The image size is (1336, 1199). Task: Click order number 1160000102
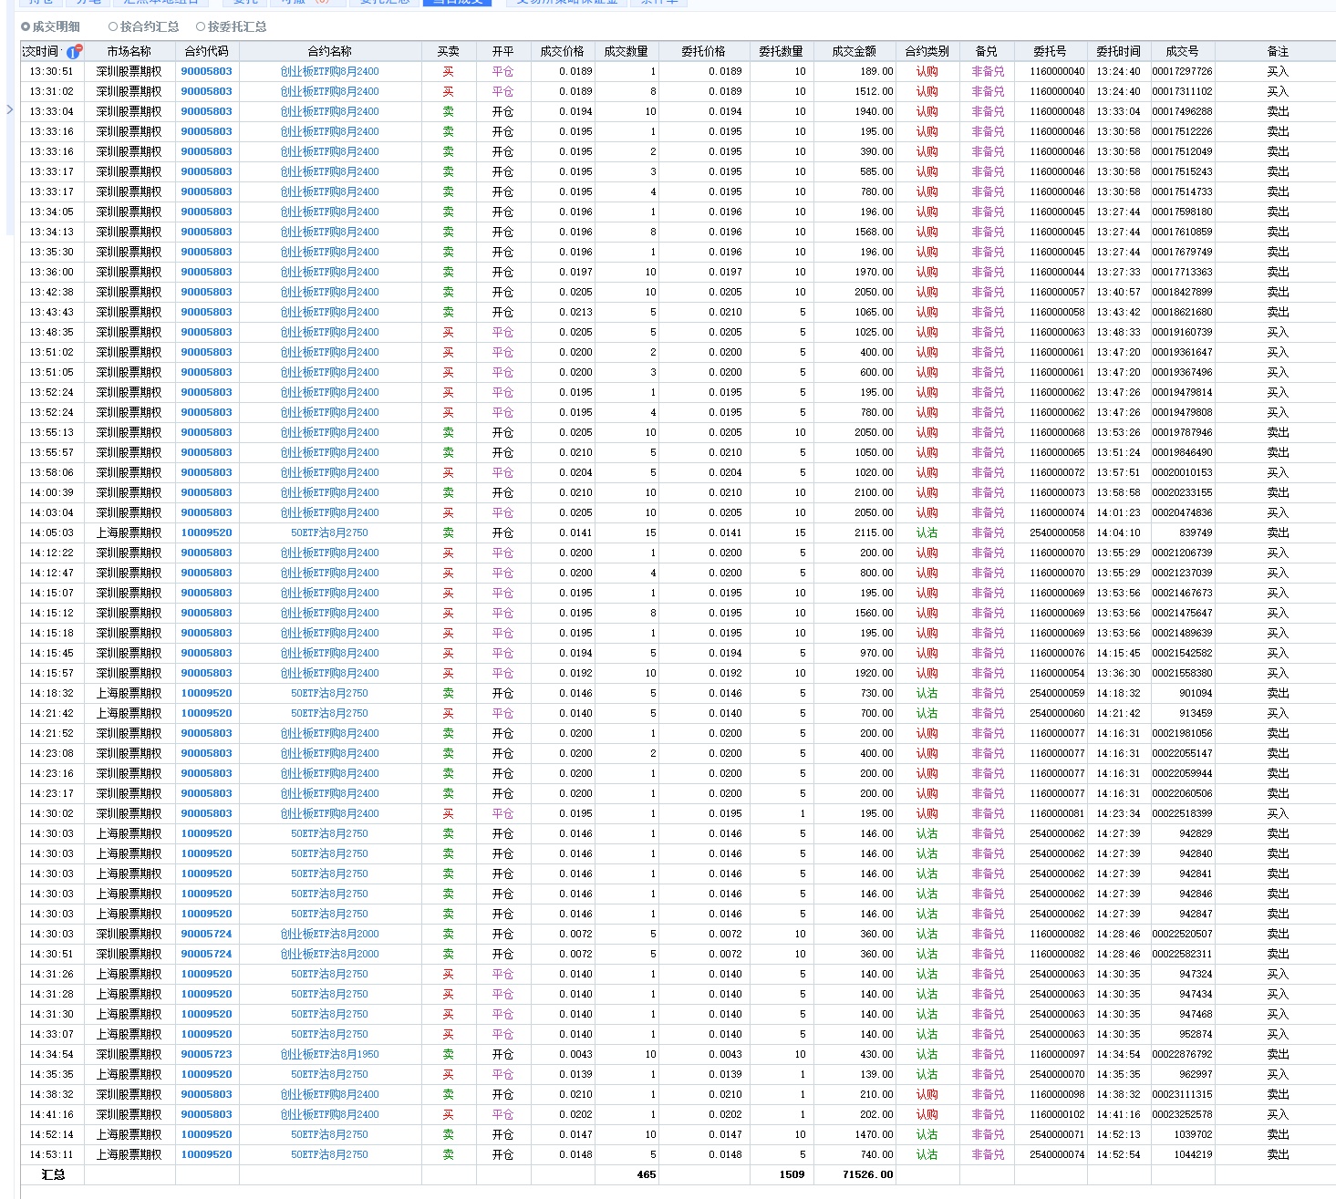pos(1058,1114)
